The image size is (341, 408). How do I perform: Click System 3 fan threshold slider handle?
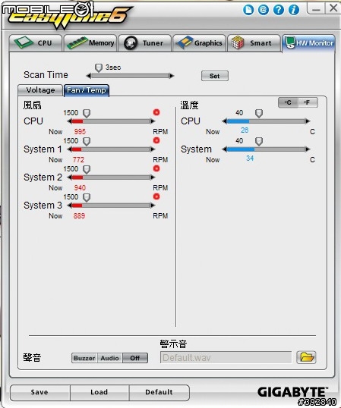click(x=87, y=198)
